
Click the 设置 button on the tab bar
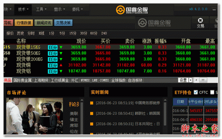(184, 80)
